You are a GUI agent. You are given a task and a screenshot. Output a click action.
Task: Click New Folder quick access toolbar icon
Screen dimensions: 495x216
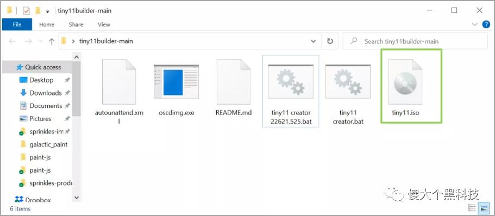click(x=38, y=11)
